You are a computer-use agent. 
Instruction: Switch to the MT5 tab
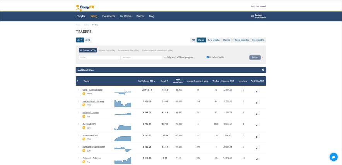[88, 40]
